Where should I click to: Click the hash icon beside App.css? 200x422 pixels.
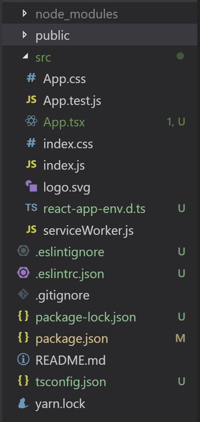(x=31, y=78)
